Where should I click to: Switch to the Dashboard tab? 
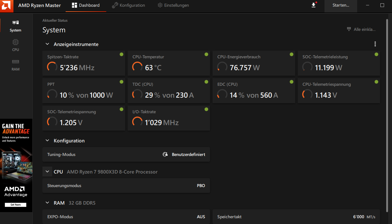tap(86, 5)
